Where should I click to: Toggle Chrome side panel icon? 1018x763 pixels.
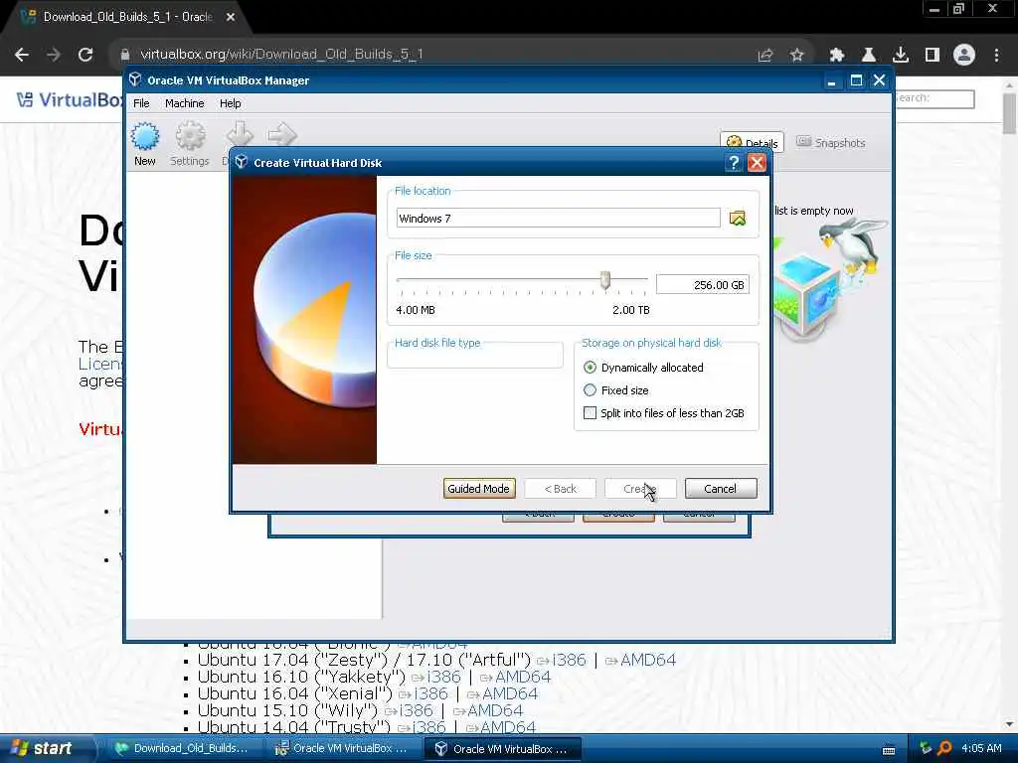(933, 55)
